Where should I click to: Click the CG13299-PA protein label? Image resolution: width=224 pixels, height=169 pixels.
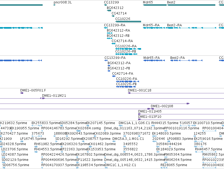click(x=115, y=58)
